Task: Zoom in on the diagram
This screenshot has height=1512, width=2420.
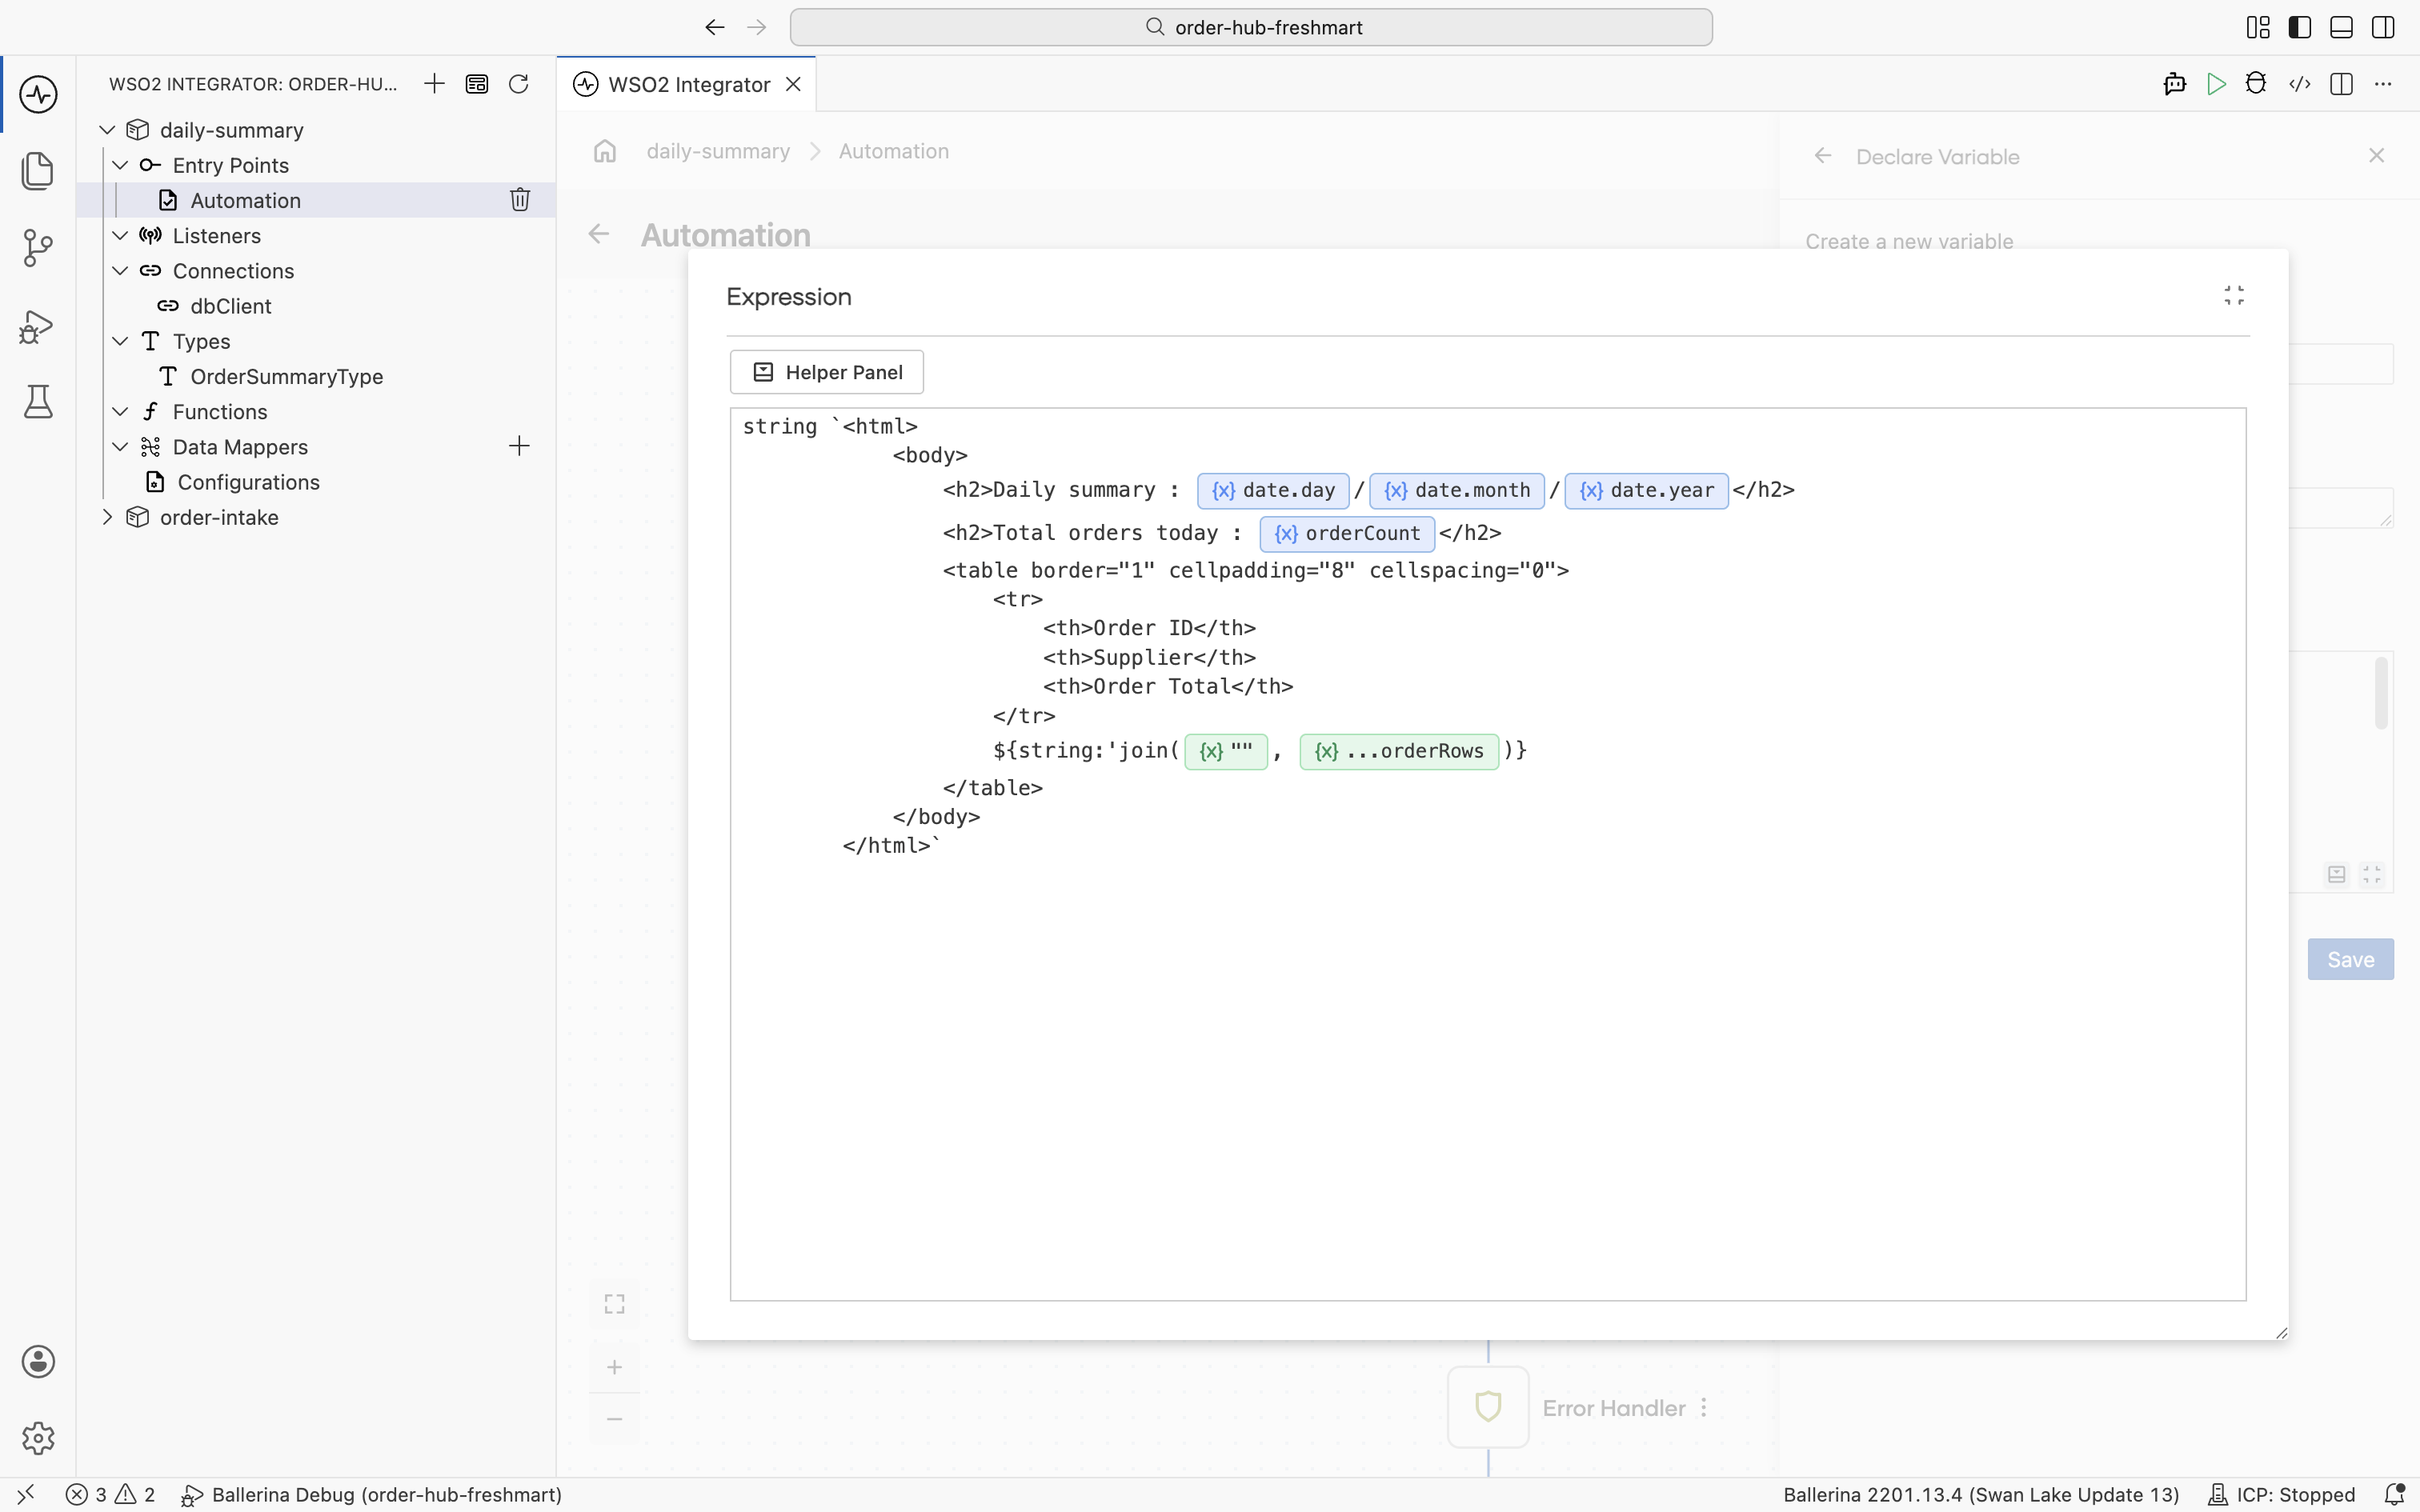Action: [x=615, y=1367]
